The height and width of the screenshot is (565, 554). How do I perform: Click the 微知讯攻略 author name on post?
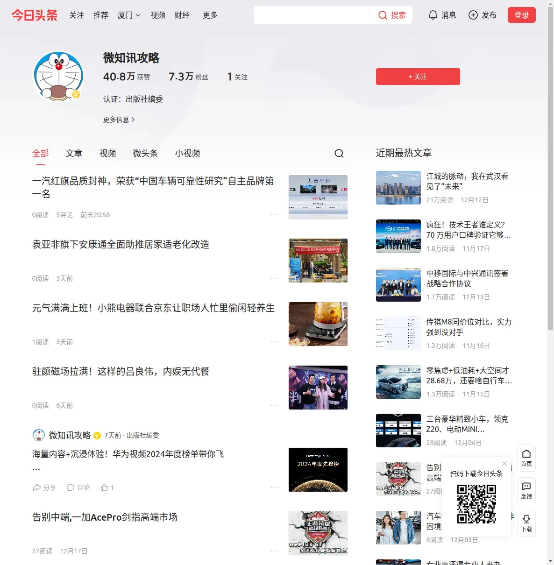[70, 435]
